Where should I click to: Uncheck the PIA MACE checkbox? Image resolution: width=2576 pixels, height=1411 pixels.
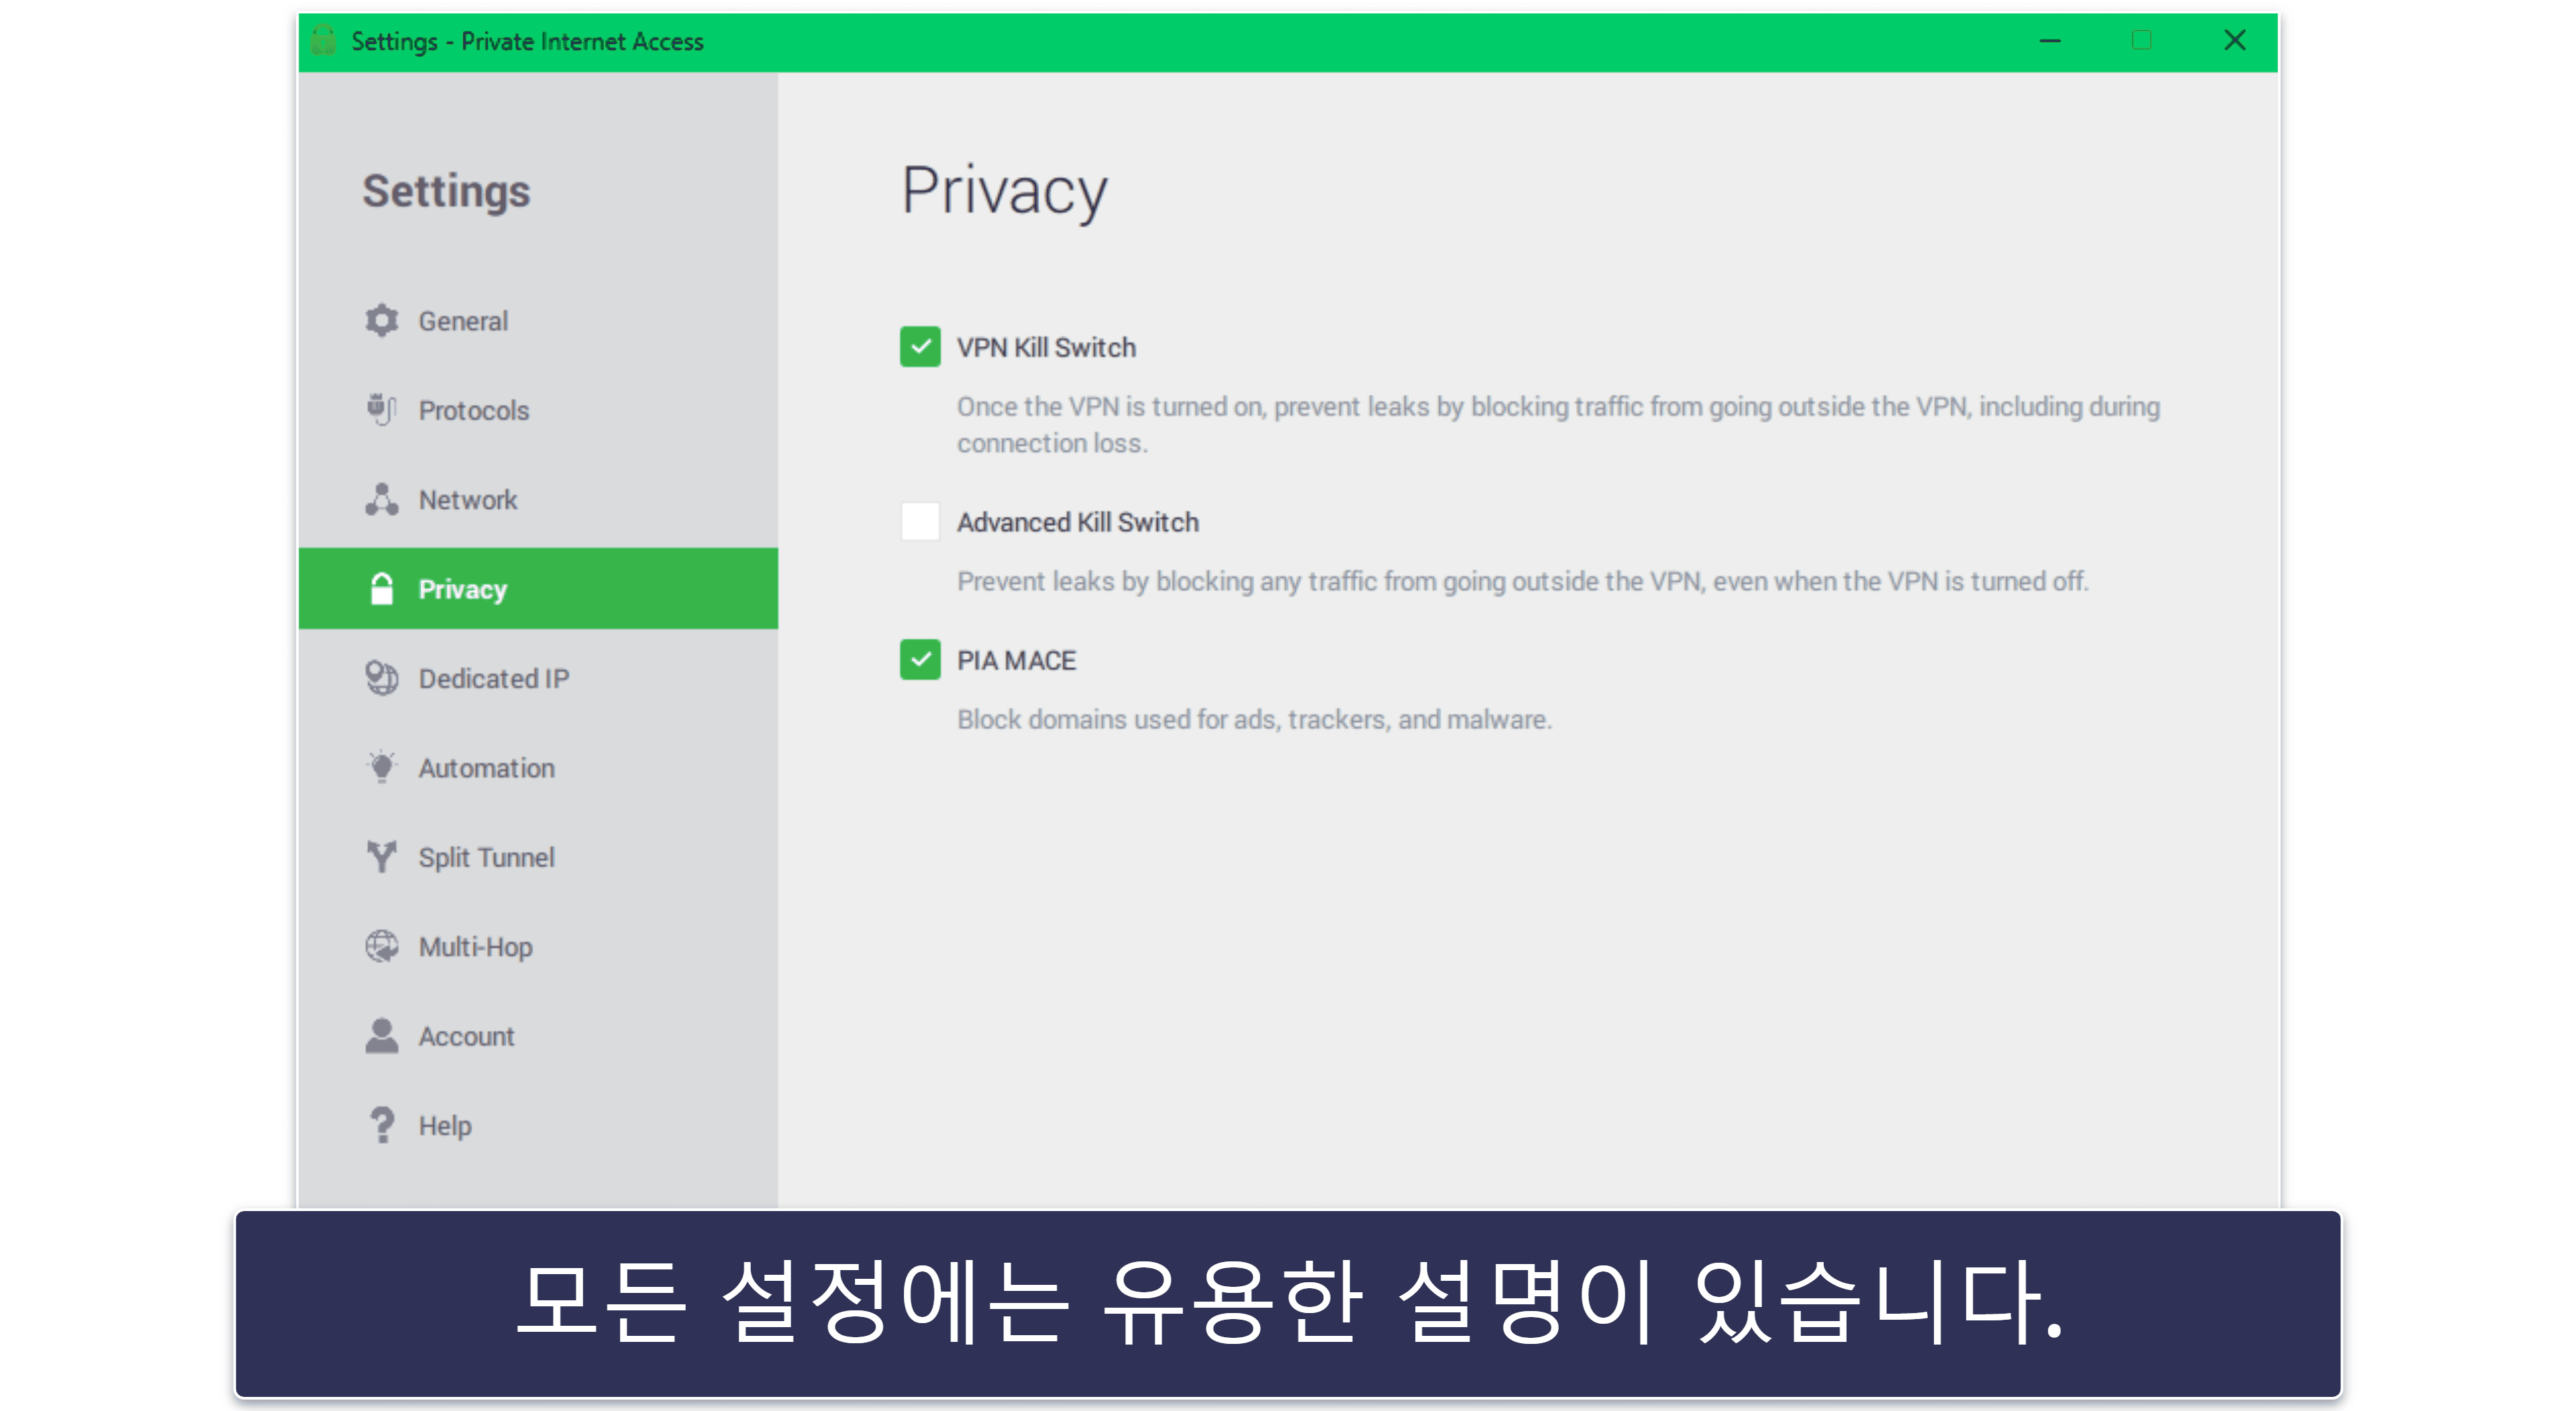tap(920, 659)
